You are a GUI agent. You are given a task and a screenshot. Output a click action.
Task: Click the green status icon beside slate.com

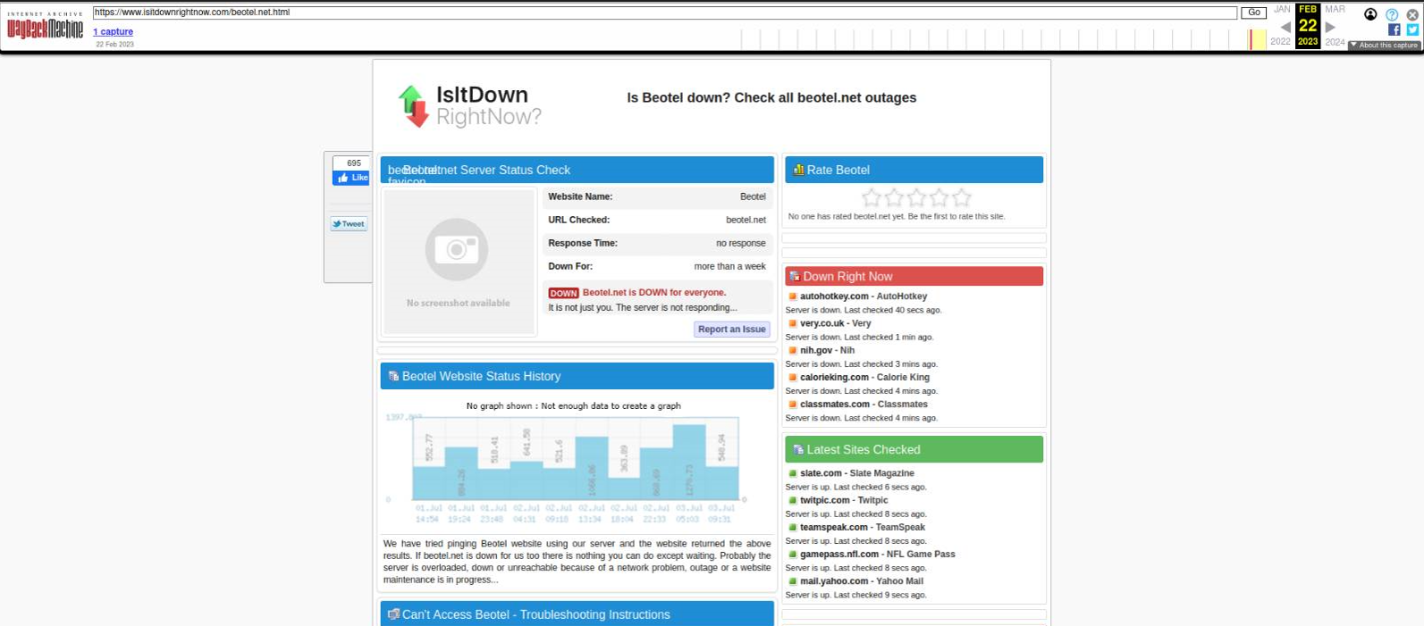(x=792, y=473)
